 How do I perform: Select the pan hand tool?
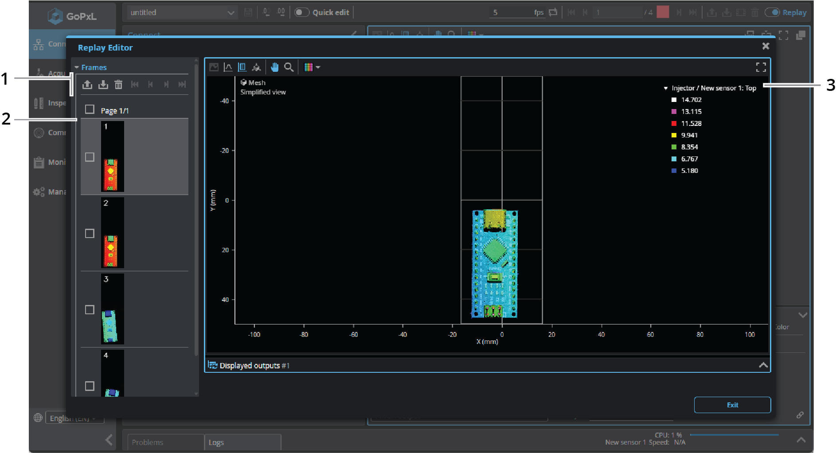[274, 67]
